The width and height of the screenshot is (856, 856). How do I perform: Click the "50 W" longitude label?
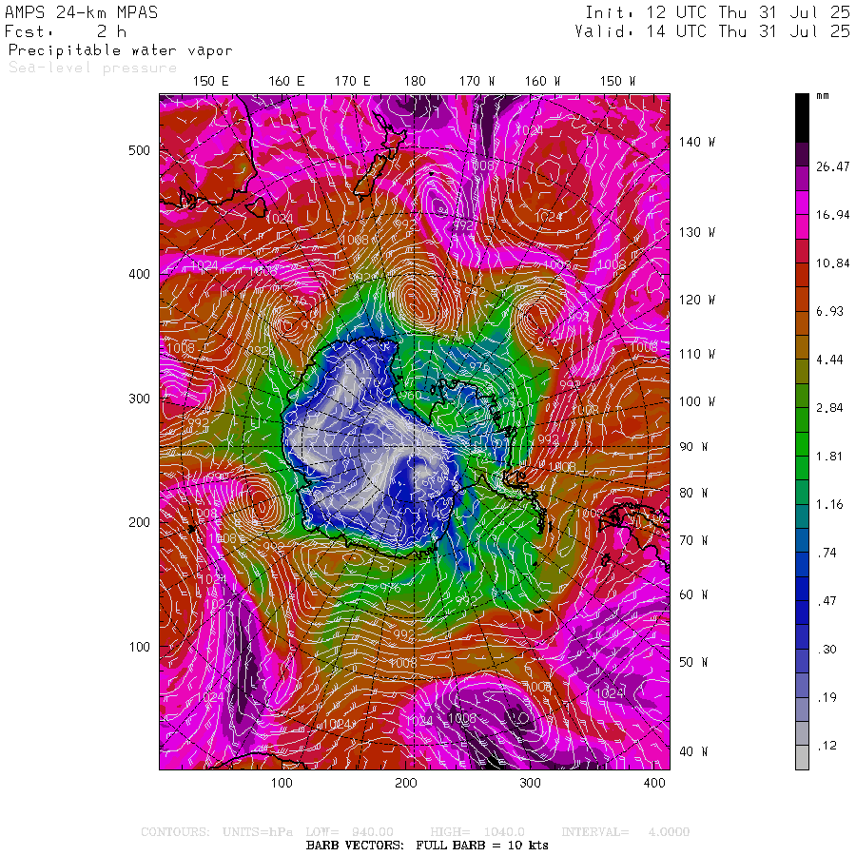(693, 662)
